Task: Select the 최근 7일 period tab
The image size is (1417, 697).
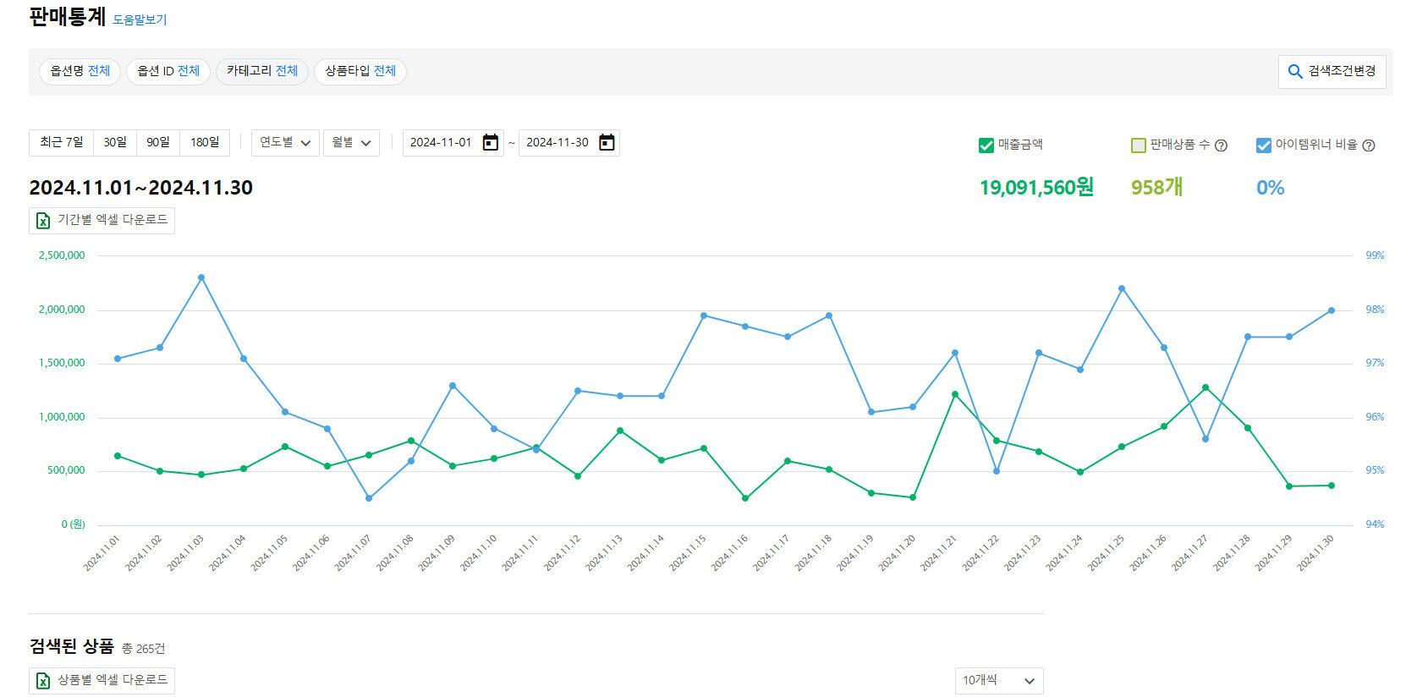Action: pos(61,143)
